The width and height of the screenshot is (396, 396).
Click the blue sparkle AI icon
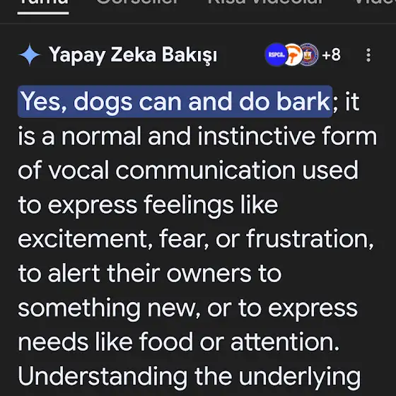point(30,54)
